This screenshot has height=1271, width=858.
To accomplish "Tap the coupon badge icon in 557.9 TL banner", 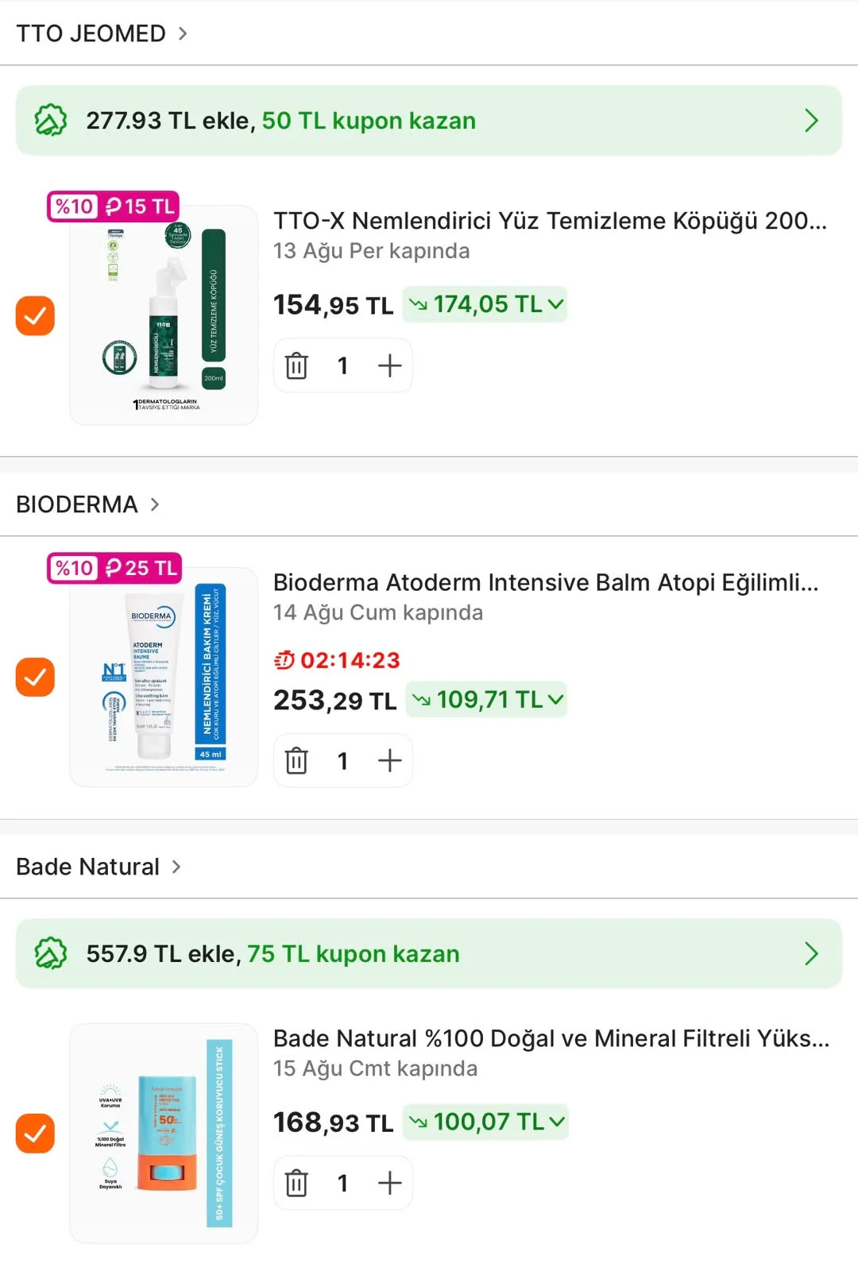I will 51,953.
